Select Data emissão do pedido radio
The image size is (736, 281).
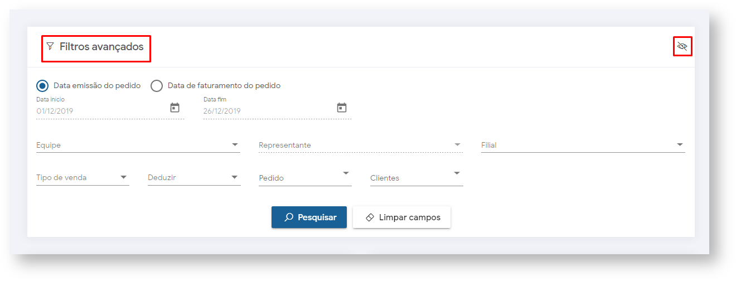(42, 86)
